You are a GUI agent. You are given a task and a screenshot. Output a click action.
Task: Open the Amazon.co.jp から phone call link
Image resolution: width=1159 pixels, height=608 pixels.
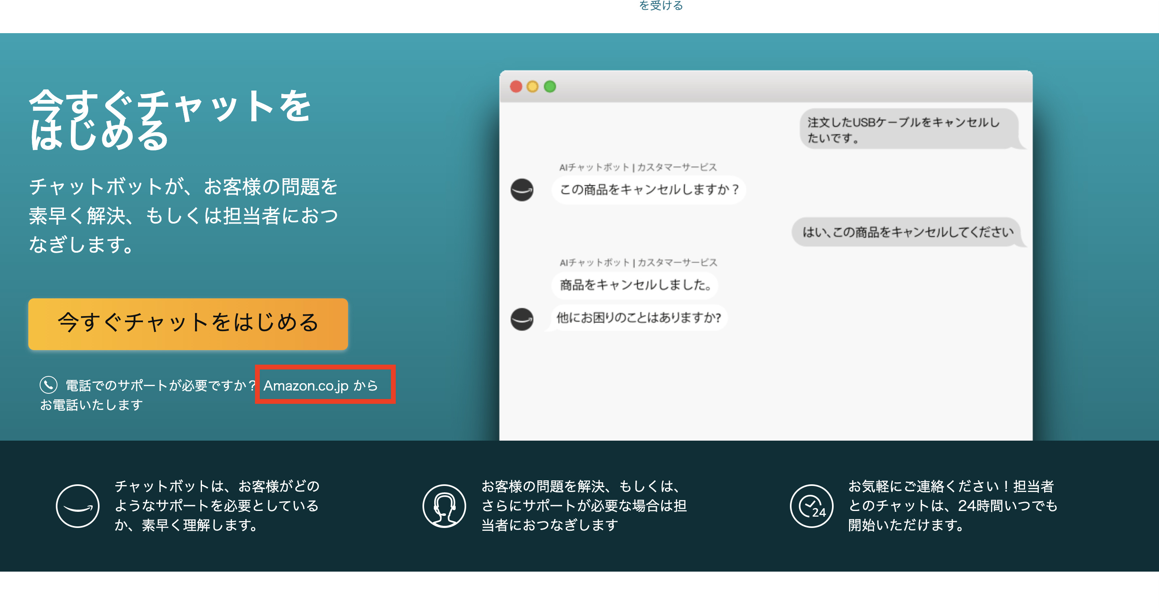click(321, 385)
